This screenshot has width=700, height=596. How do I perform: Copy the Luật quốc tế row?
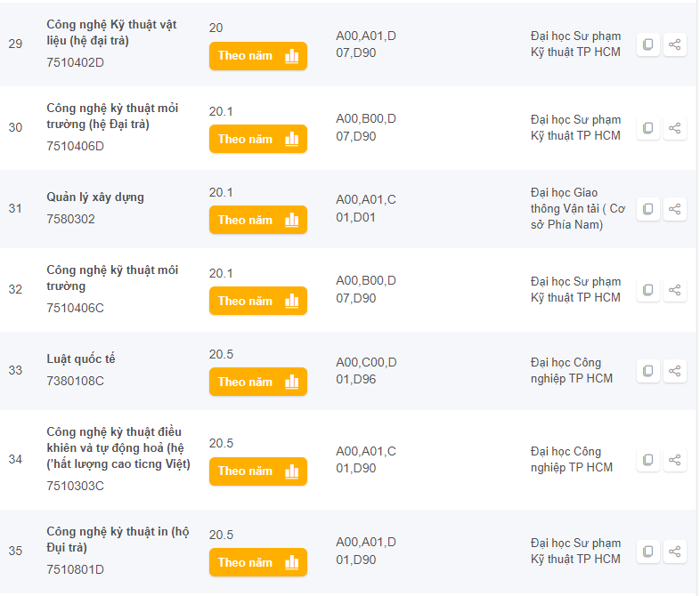click(x=647, y=371)
